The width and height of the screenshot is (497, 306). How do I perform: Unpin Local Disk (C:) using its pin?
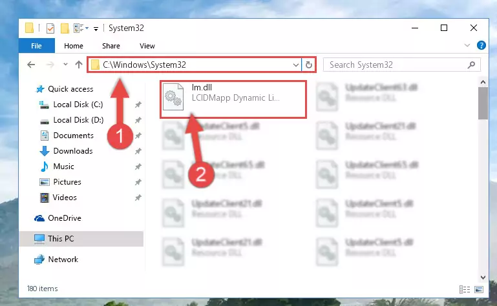pos(138,105)
